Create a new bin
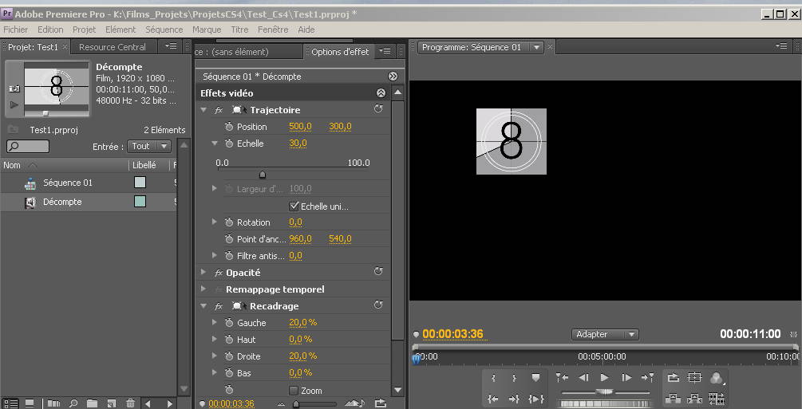Image resolution: width=802 pixels, height=409 pixels. pyautogui.click(x=92, y=403)
